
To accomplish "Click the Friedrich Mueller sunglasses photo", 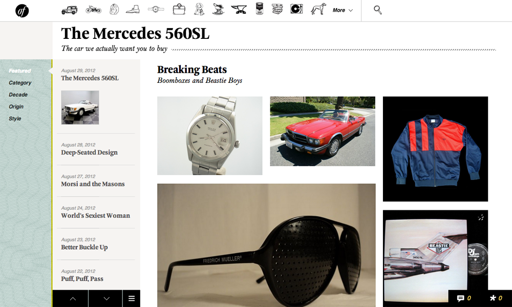I will [266, 245].
